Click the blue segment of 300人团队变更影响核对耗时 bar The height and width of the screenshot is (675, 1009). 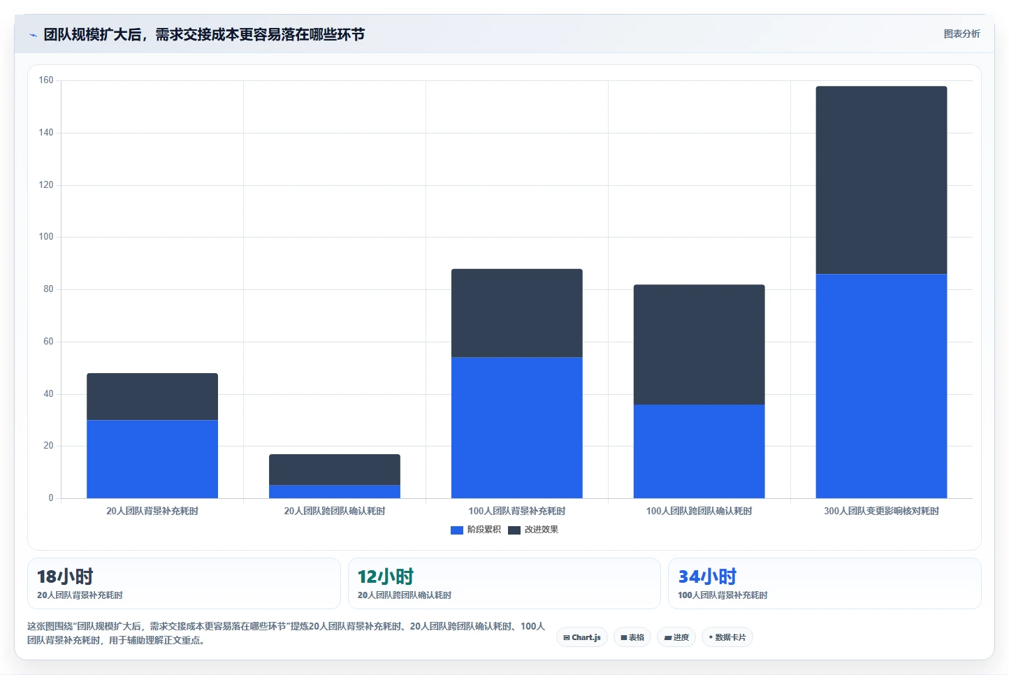point(882,386)
